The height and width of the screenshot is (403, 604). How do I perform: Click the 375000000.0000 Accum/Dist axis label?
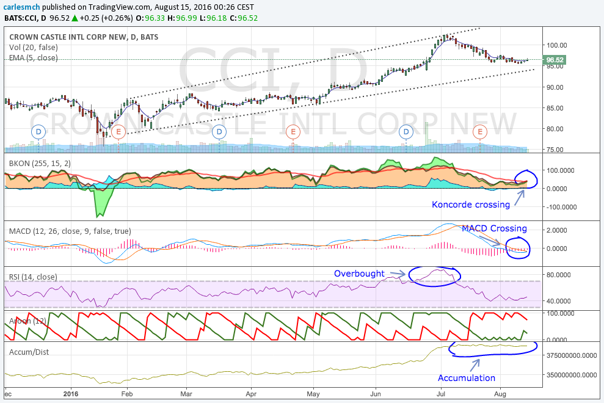tap(572, 355)
